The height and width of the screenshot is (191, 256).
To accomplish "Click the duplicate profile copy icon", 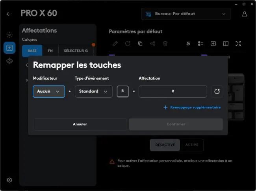I will (140, 44).
